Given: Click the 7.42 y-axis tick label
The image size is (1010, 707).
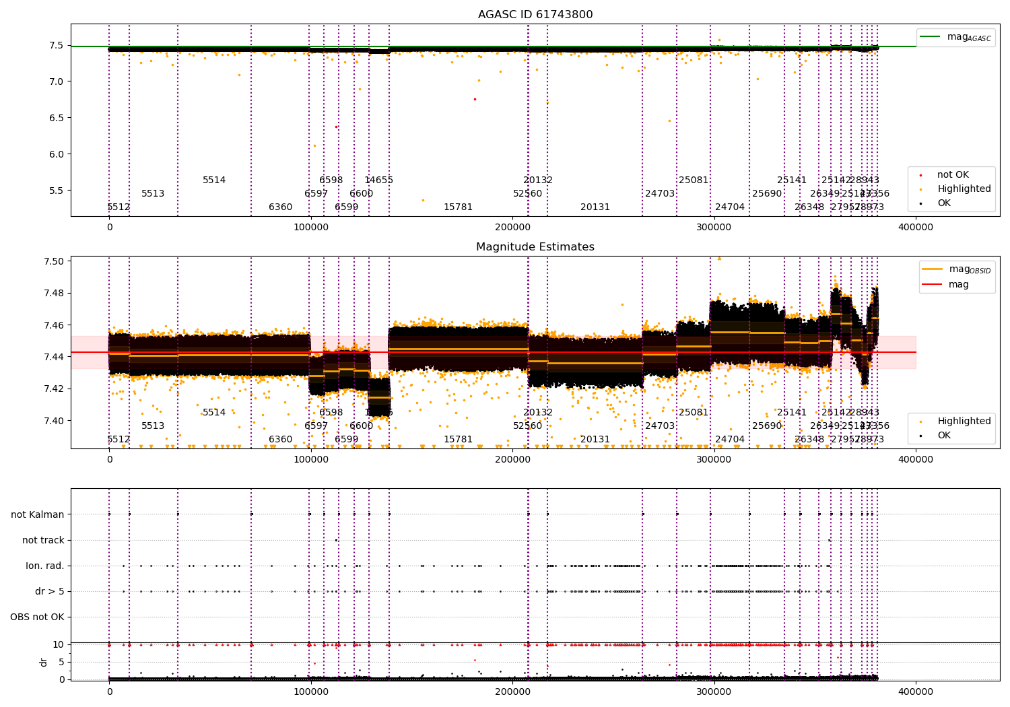Looking at the screenshot, I should coord(54,389).
